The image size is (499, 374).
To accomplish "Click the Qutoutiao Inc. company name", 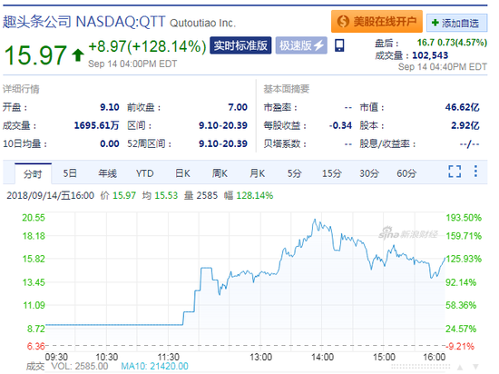I will tap(202, 23).
